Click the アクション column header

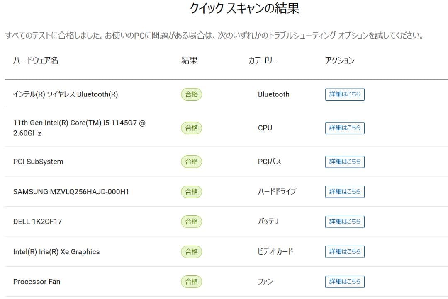pos(340,60)
